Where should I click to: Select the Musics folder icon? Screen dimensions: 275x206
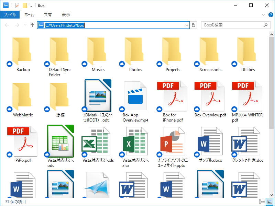point(97,51)
